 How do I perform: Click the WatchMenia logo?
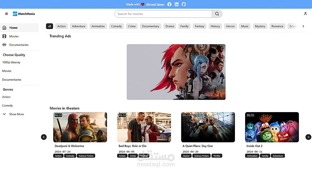pos(24,14)
